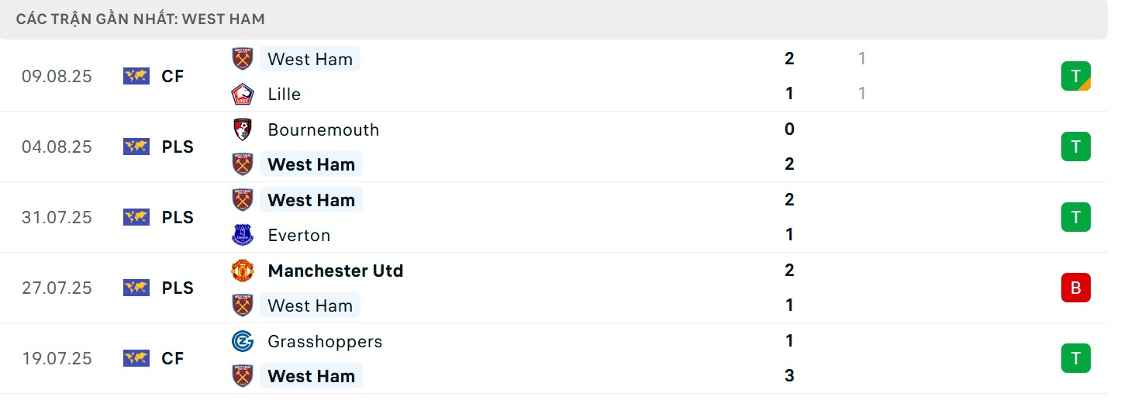Screen dimensions: 1121x407
Task: Click the CF competition label for 09.08.25
Action: tap(173, 76)
